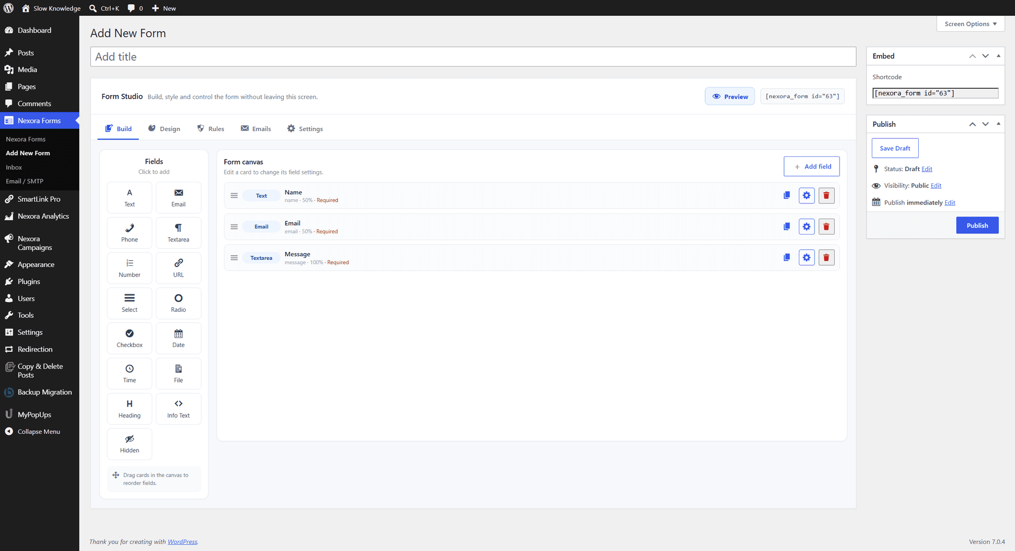Open the comments bubble in the admin bar
The width and height of the screenshot is (1015, 551).
(135, 8)
